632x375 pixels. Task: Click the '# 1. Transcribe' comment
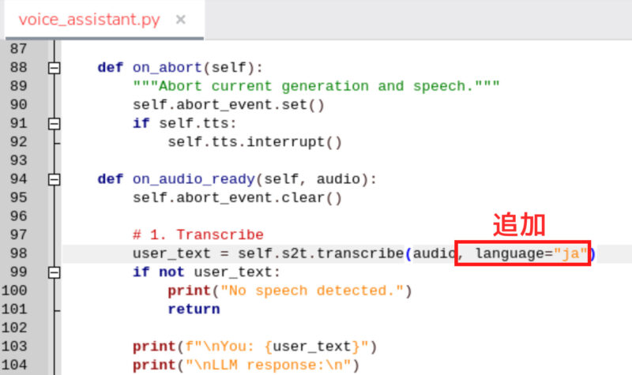coord(197,235)
